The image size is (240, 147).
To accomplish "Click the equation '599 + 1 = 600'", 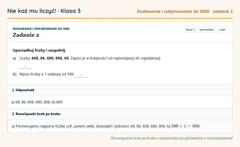I will [x=186, y=126].
